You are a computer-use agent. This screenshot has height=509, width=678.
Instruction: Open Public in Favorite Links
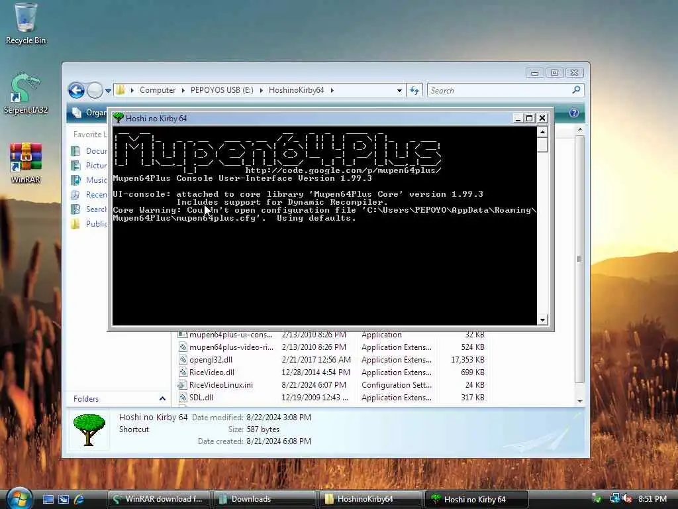click(x=89, y=224)
